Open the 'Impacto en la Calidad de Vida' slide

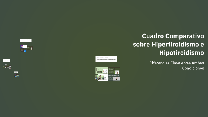click(114, 78)
